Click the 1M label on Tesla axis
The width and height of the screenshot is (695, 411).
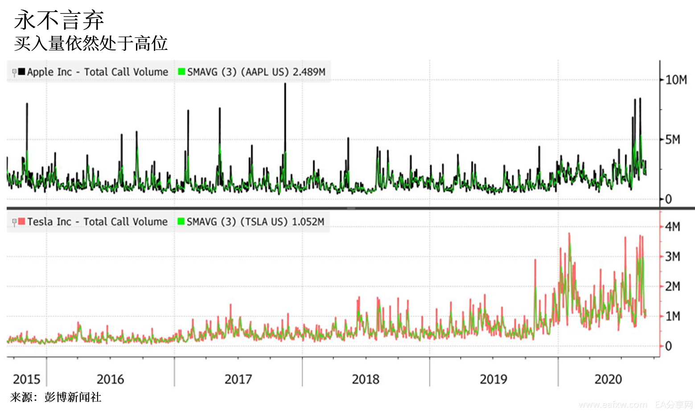pos(673,316)
